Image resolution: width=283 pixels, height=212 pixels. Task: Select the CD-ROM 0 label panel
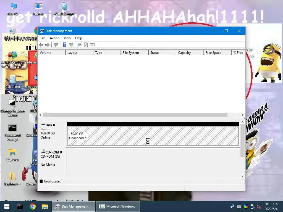[52, 161]
